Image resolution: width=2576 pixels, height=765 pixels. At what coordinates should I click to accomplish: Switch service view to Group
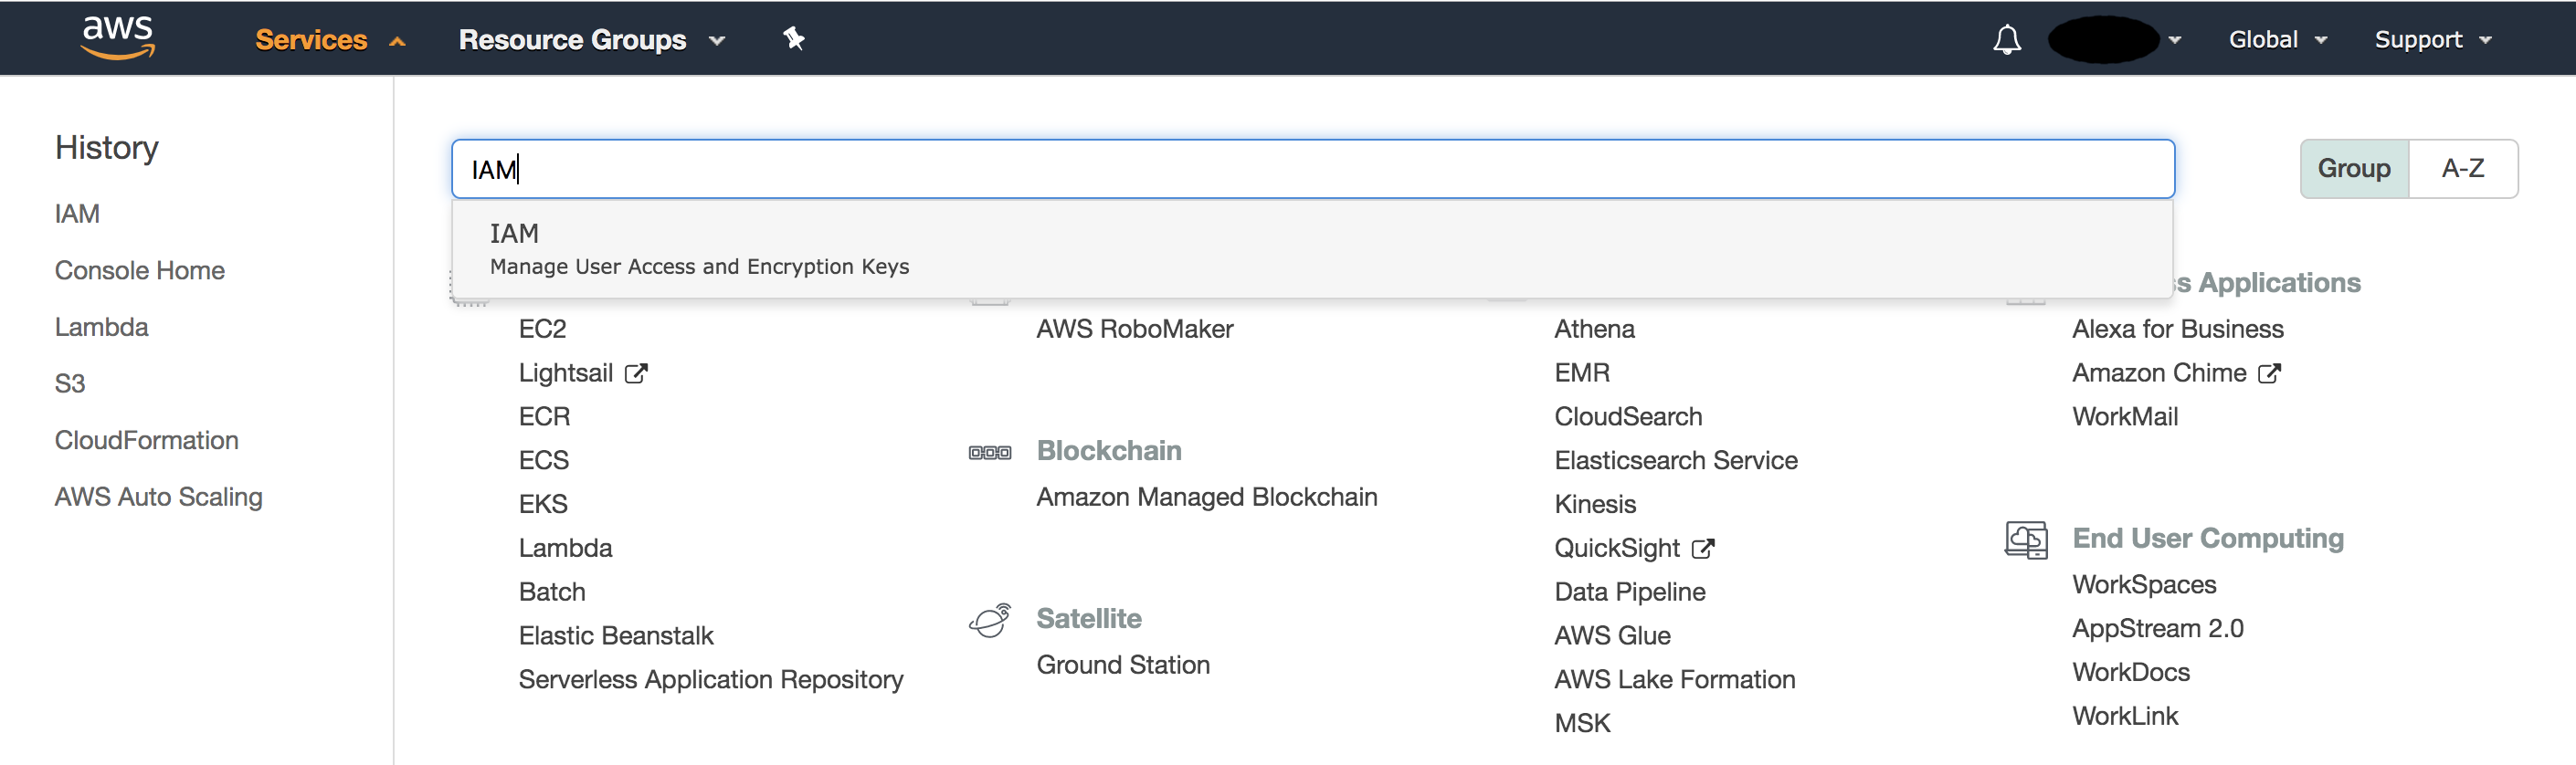click(x=2353, y=169)
